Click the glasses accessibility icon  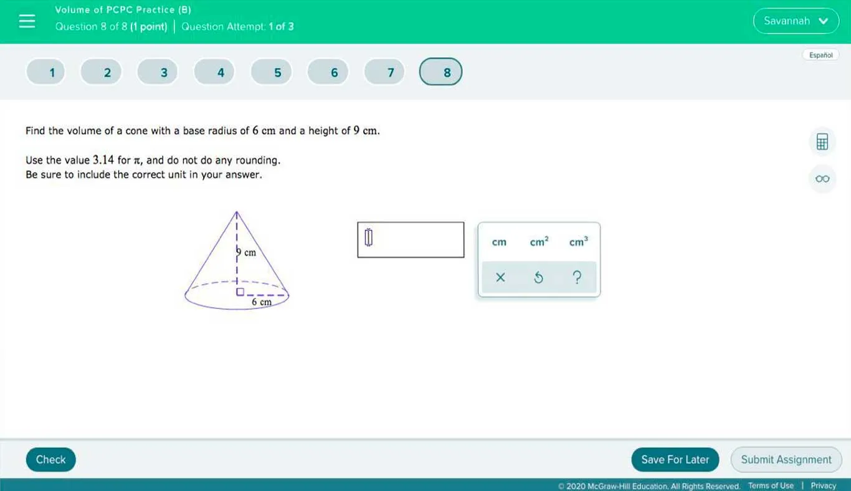822,179
